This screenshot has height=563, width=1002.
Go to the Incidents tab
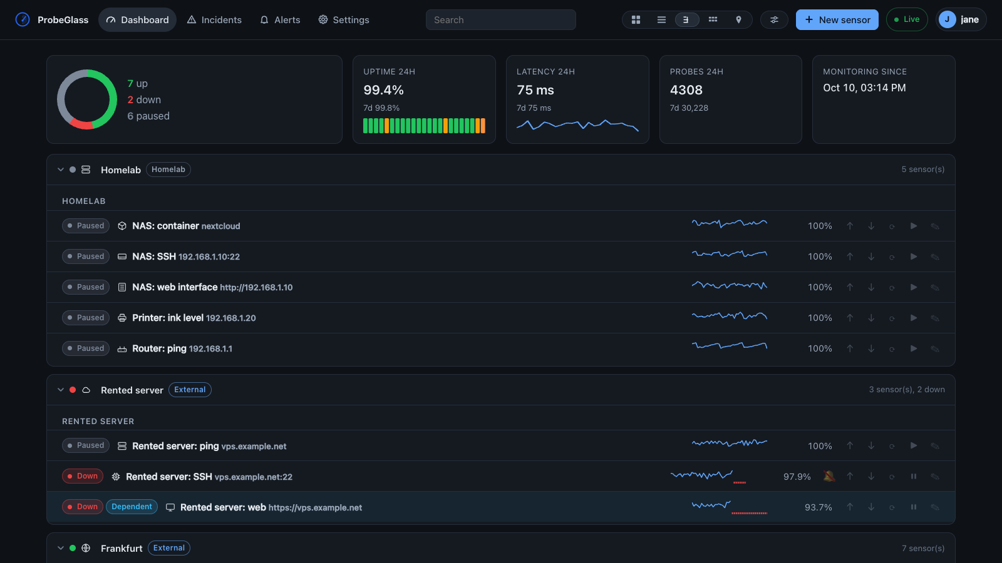[x=214, y=20]
